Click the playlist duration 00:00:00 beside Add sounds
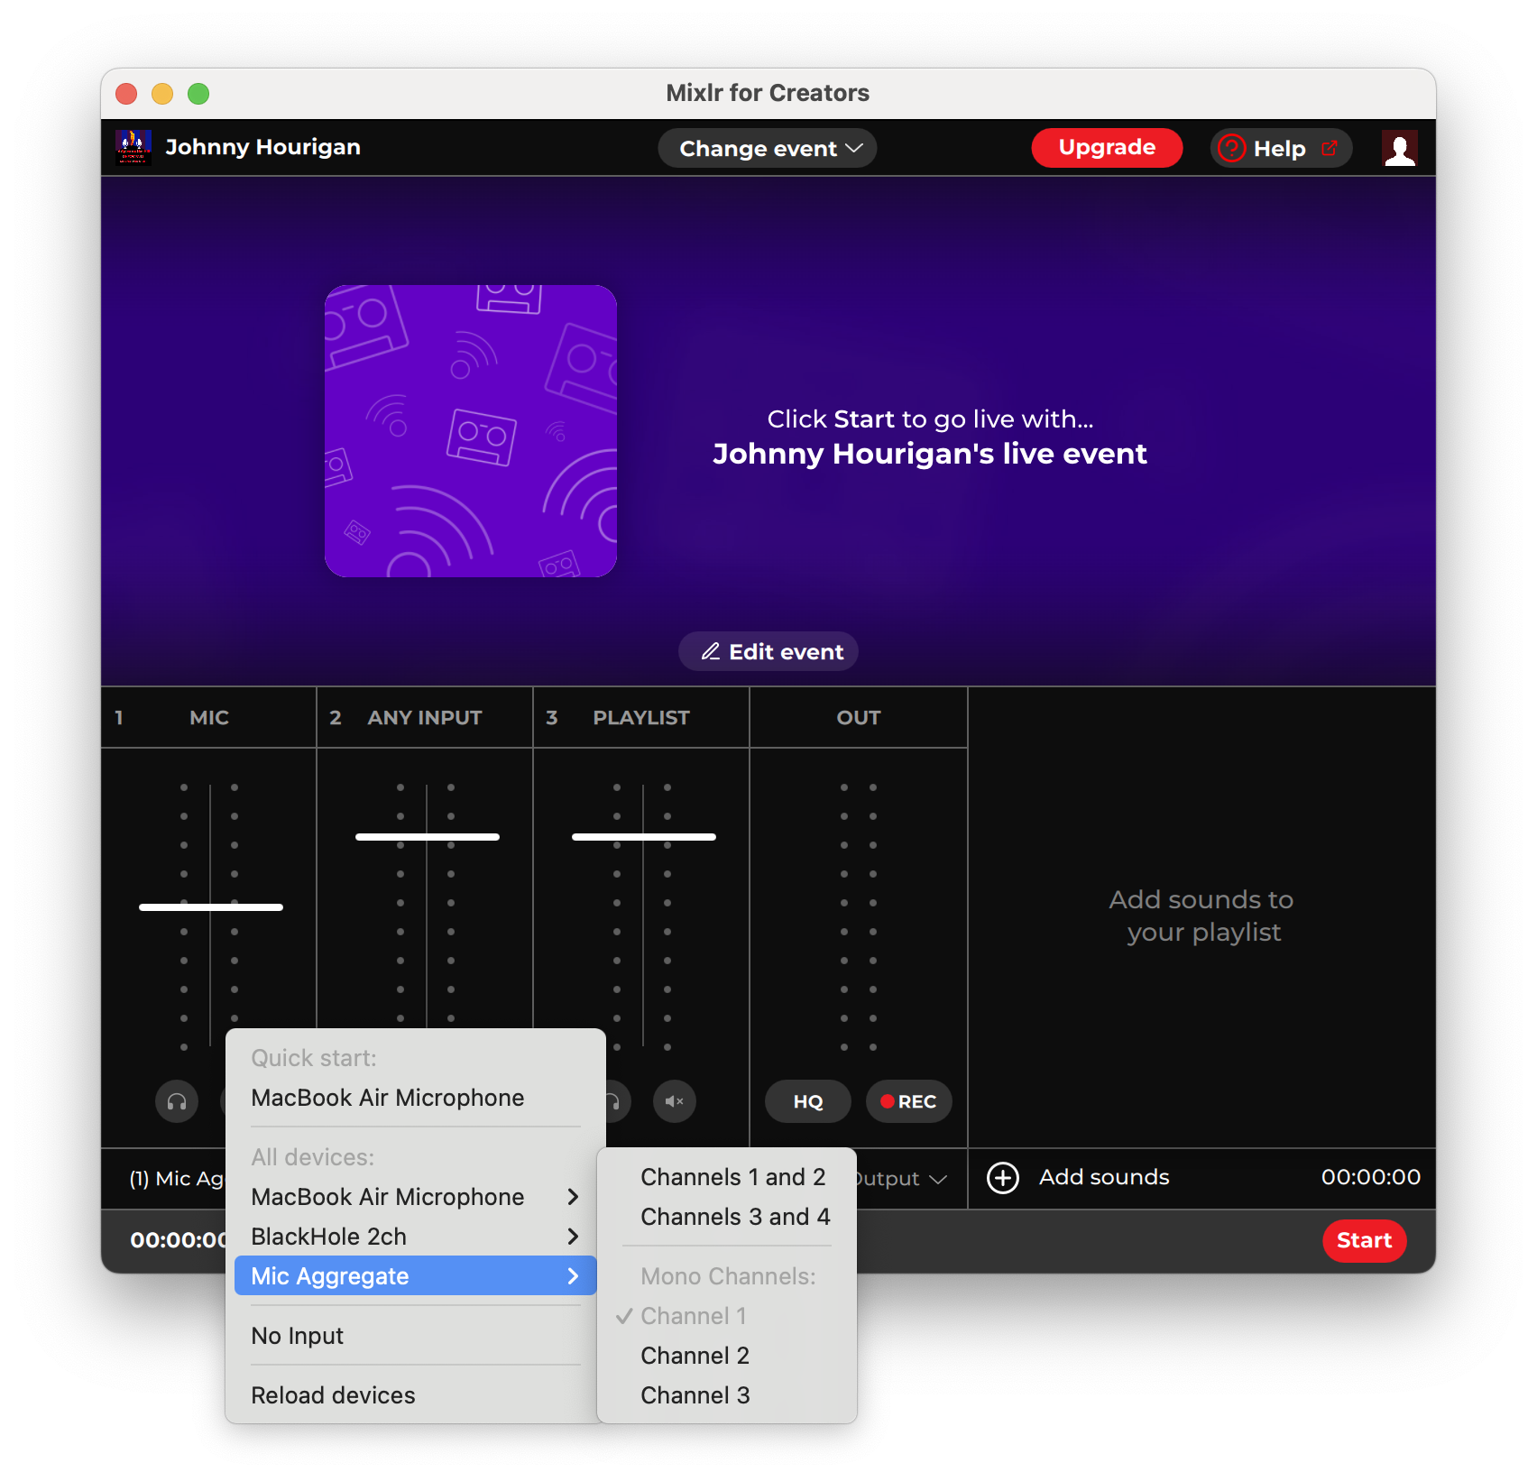 click(1371, 1177)
